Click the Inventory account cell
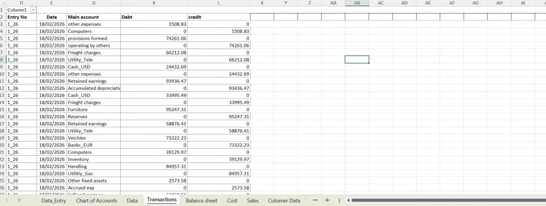Viewport: 546px width, 206px height. tap(94, 160)
